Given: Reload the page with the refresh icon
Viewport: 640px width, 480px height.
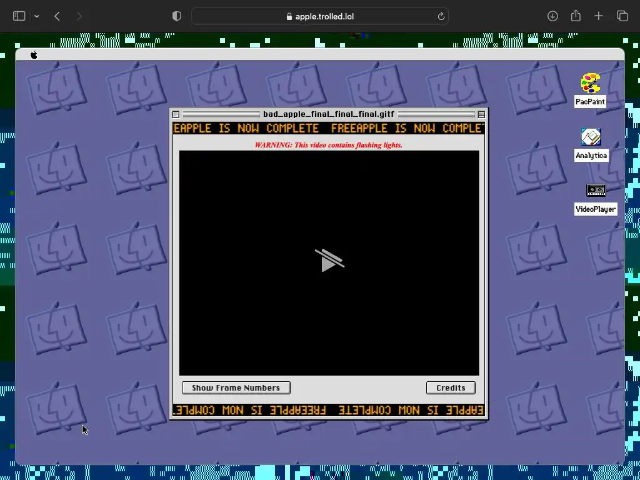Looking at the screenshot, I should 441,16.
